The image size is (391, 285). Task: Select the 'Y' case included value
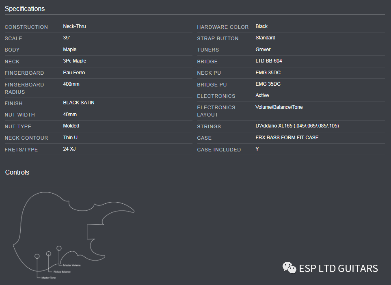point(257,149)
